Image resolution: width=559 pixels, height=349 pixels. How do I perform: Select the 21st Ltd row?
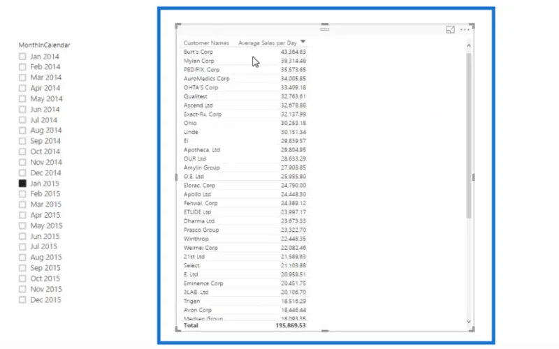click(245, 256)
